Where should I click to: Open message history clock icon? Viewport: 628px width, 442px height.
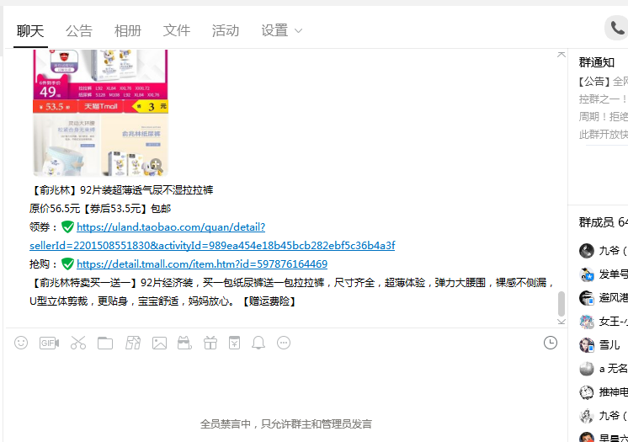[x=551, y=343]
